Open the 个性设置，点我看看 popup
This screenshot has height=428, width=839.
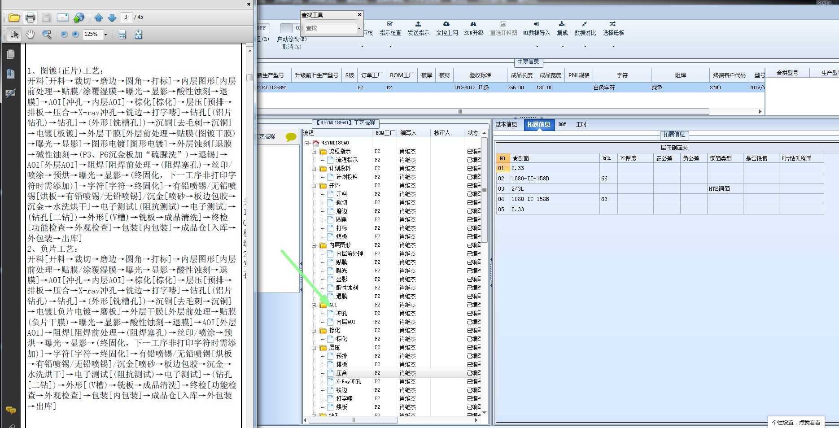click(x=796, y=422)
